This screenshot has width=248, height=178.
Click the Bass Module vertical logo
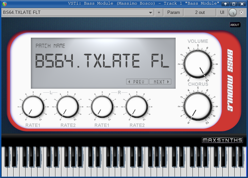click(230, 80)
